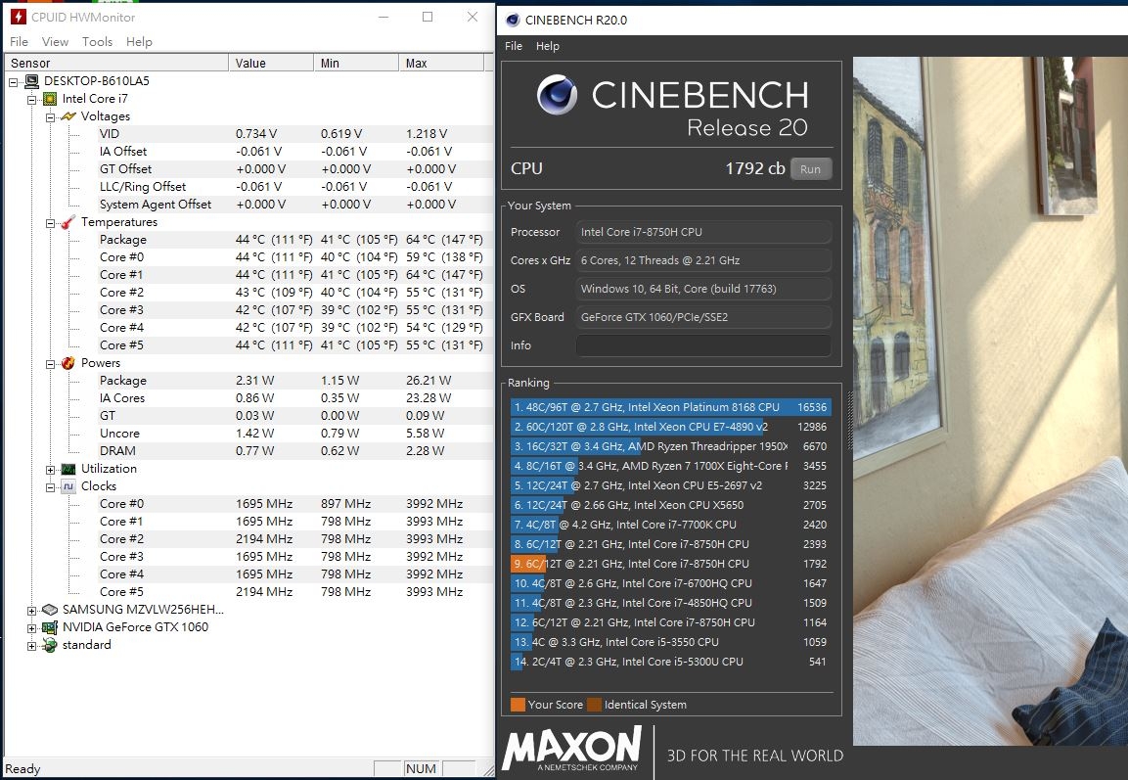The image size is (1128, 780).
Task: Select ranking row 7 Core i7-7700K
Action: pyautogui.click(x=670, y=525)
